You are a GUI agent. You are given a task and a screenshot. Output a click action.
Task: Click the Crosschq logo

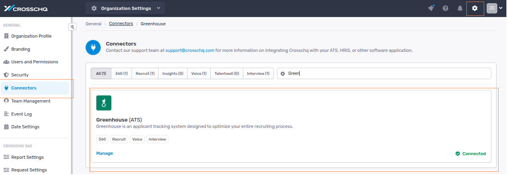click(26, 8)
